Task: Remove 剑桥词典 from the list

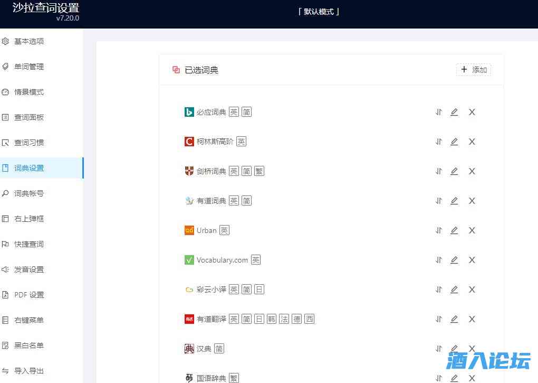Action: click(472, 171)
